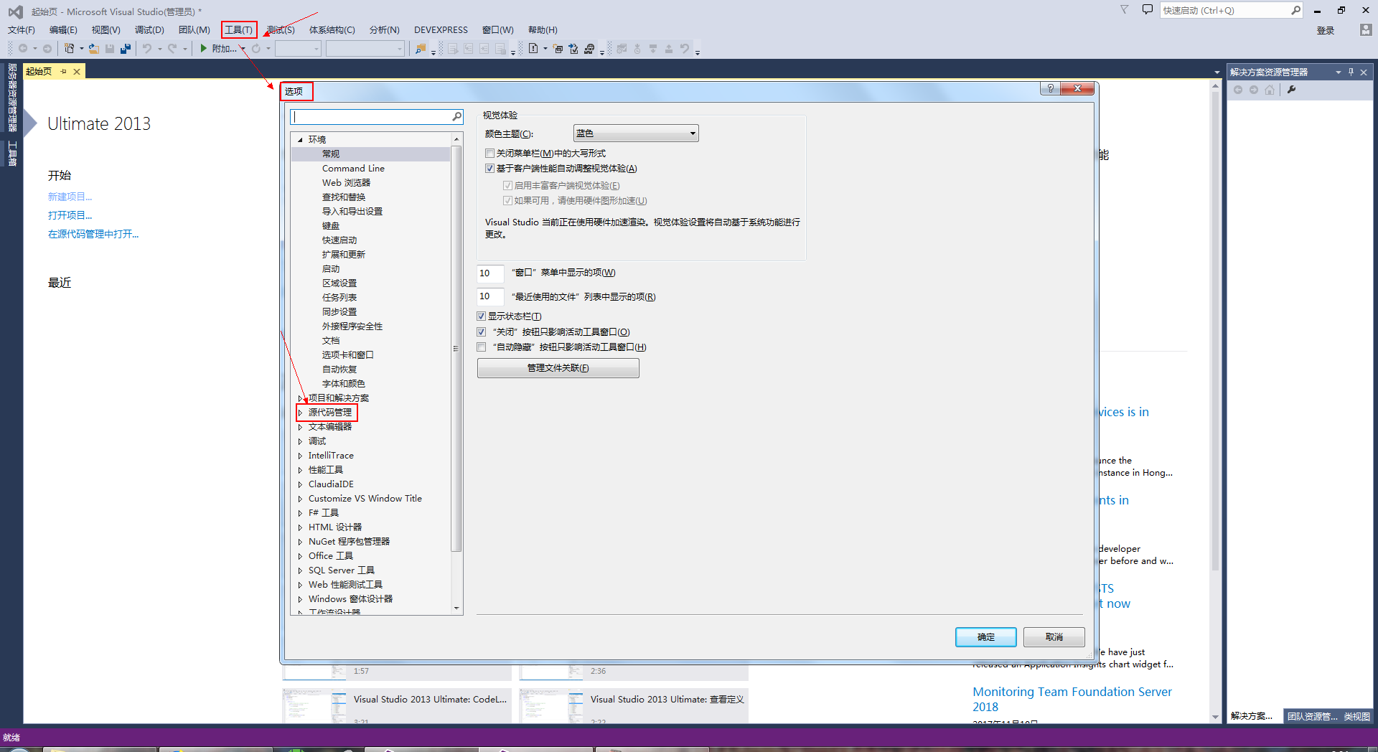Click the feedback speech bubble icon
The image size is (1378, 752).
(1147, 10)
